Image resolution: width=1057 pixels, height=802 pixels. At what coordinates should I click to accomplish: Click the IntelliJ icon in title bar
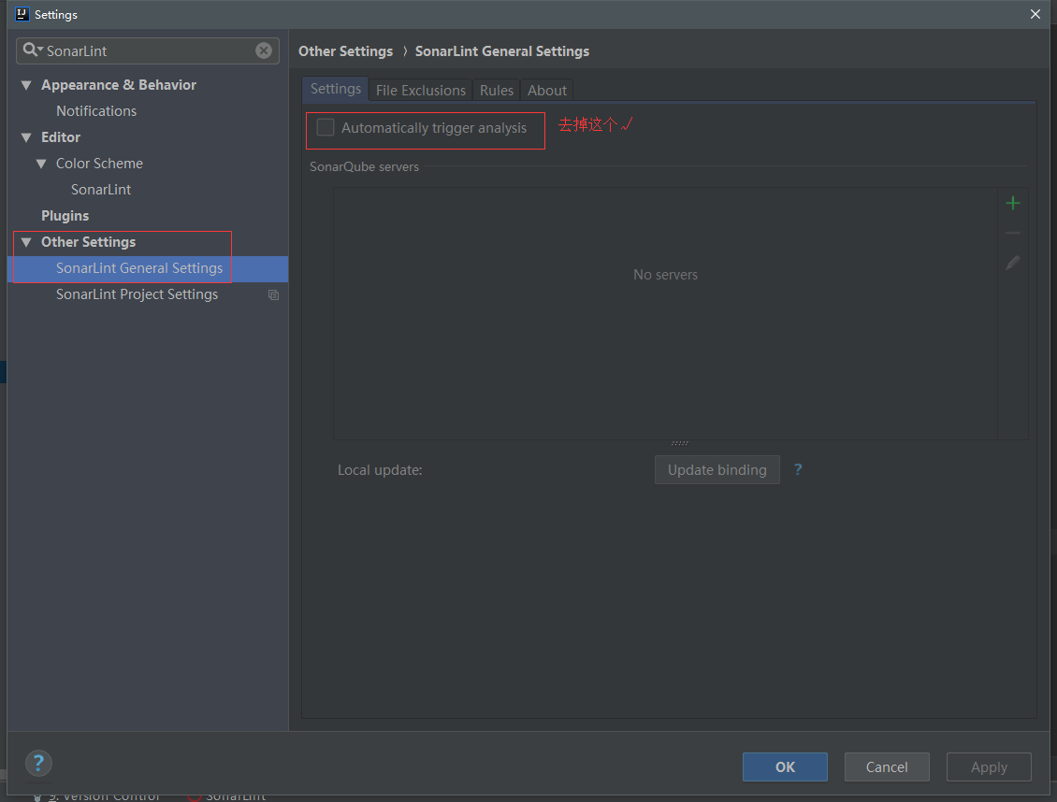coord(22,14)
